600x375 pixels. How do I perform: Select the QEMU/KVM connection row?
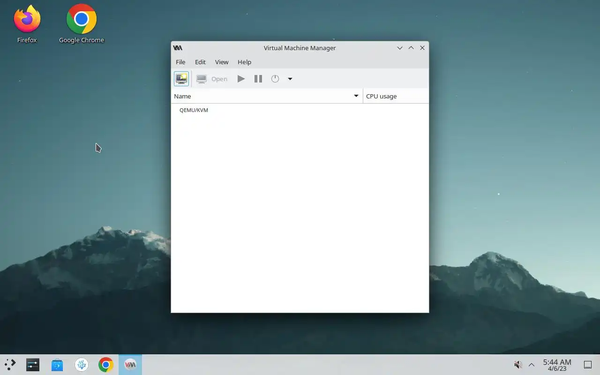[x=300, y=110]
